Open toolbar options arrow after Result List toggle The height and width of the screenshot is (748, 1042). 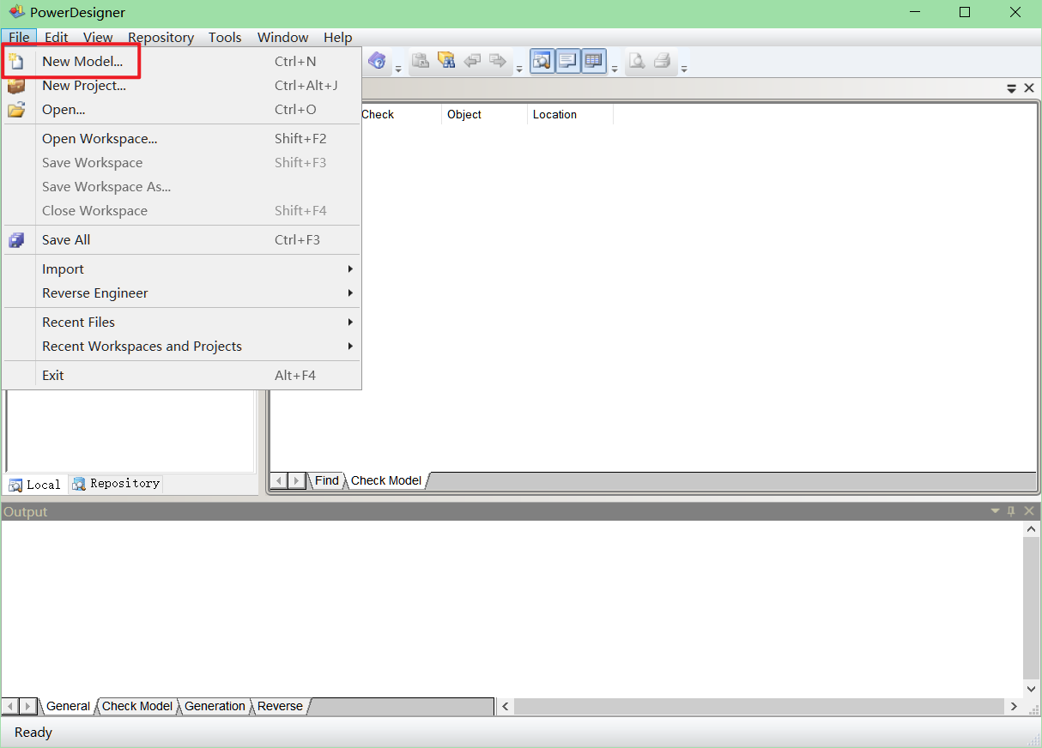pyautogui.click(x=615, y=67)
